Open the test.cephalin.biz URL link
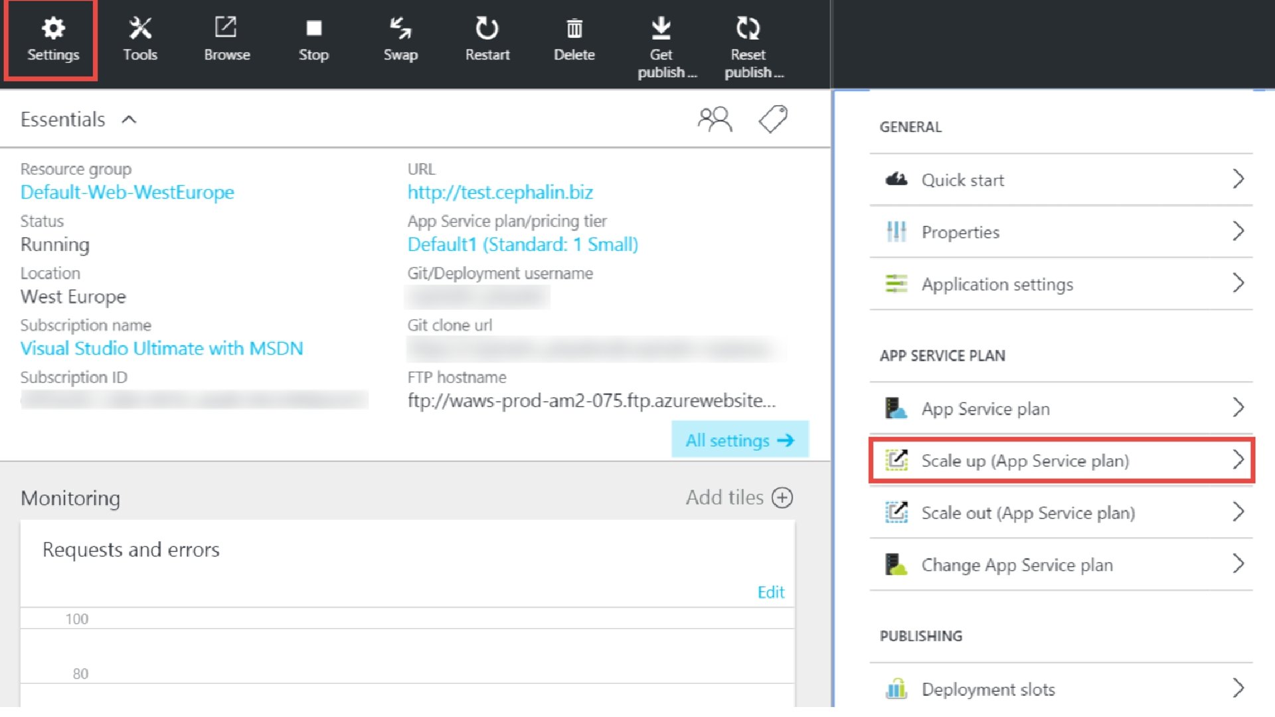 [x=500, y=193]
